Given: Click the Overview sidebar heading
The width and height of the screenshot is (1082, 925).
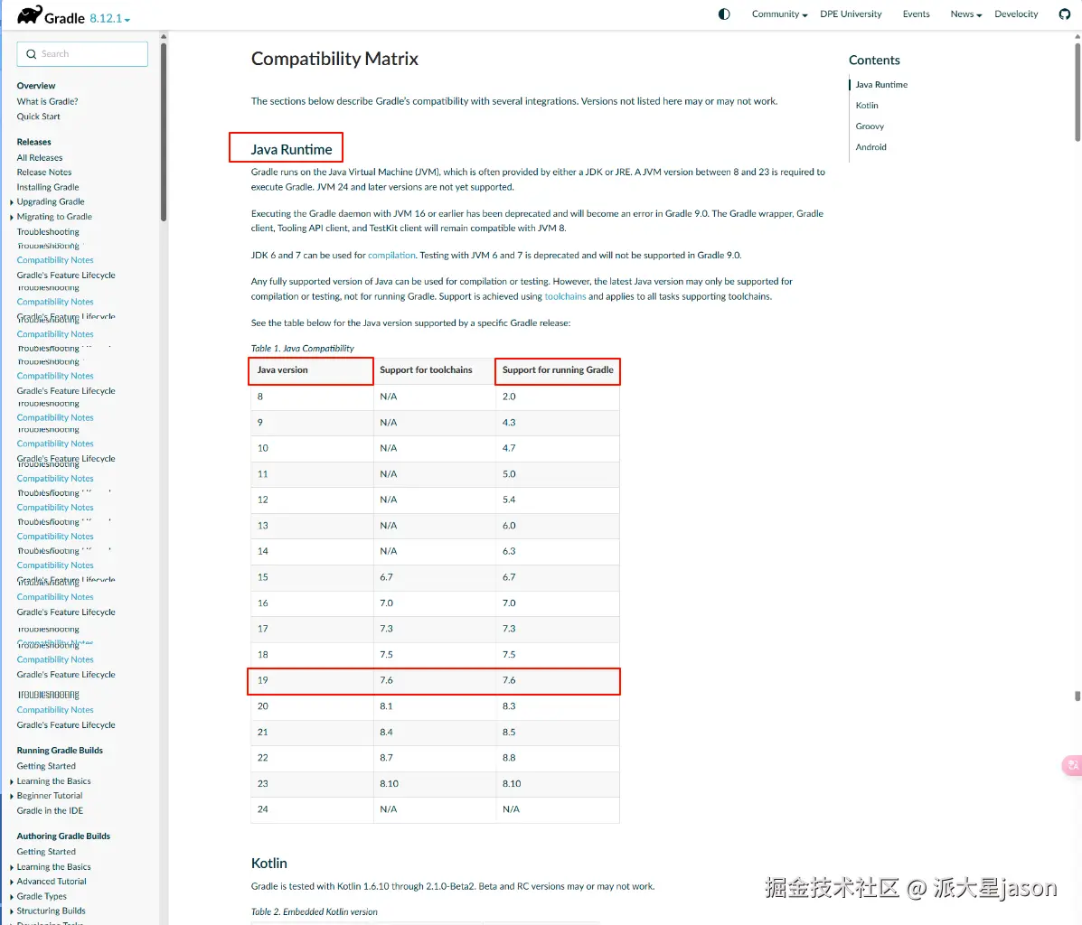Looking at the screenshot, I should (x=36, y=86).
